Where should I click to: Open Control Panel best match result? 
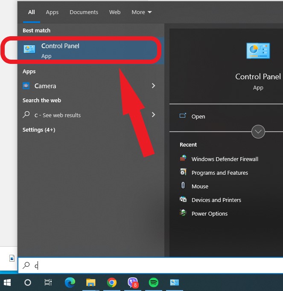click(81, 50)
